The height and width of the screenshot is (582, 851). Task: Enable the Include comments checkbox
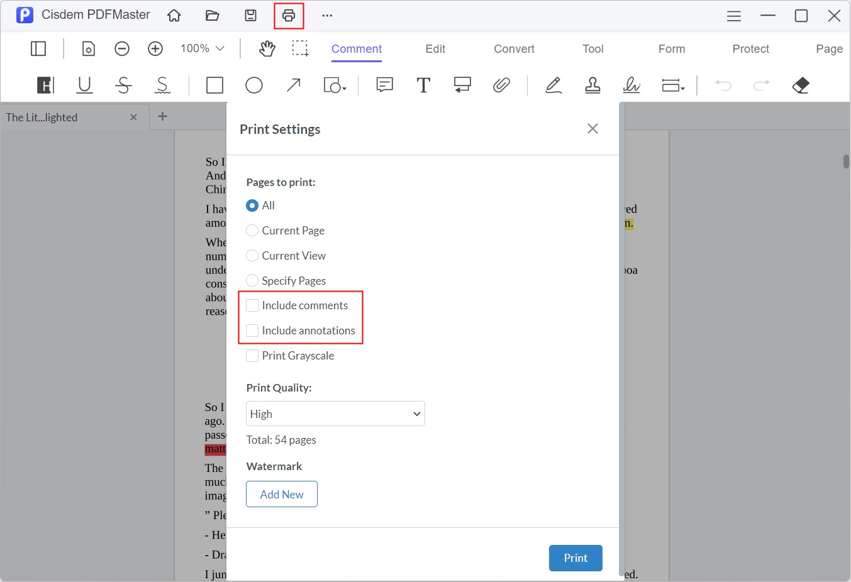252,305
